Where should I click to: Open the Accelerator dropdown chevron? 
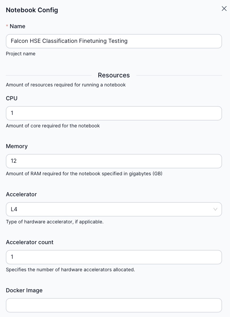click(x=215, y=209)
